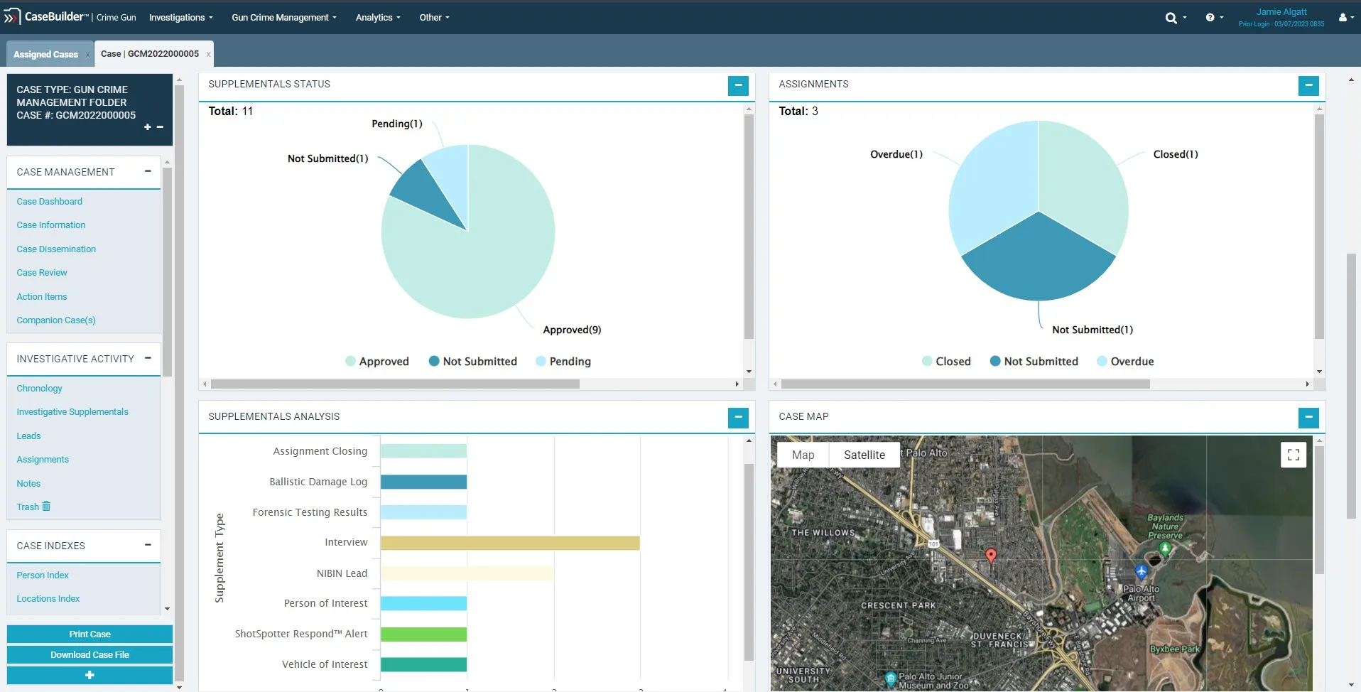Viewport: 1361px width, 692px height.
Task: Open the Notes link
Action: (x=28, y=484)
